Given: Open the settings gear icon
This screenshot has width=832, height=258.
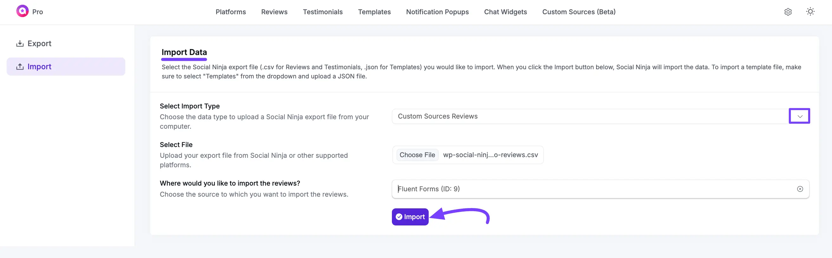Looking at the screenshot, I should (x=788, y=12).
